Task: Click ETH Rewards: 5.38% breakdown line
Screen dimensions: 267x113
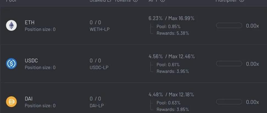Action: 173,33
